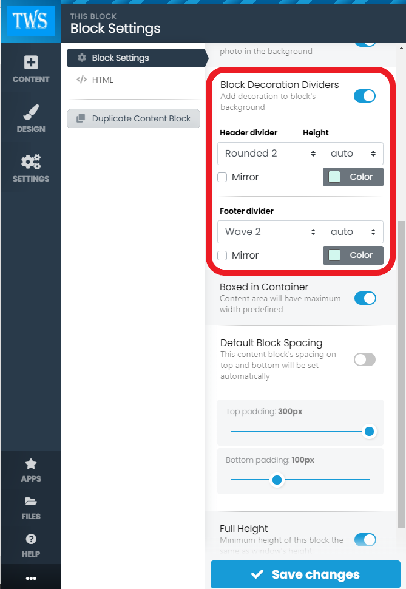Turn on Default Block Spacing switch
Image resolution: width=406 pixels, height=589 pixels.
[x=365, y=359]
